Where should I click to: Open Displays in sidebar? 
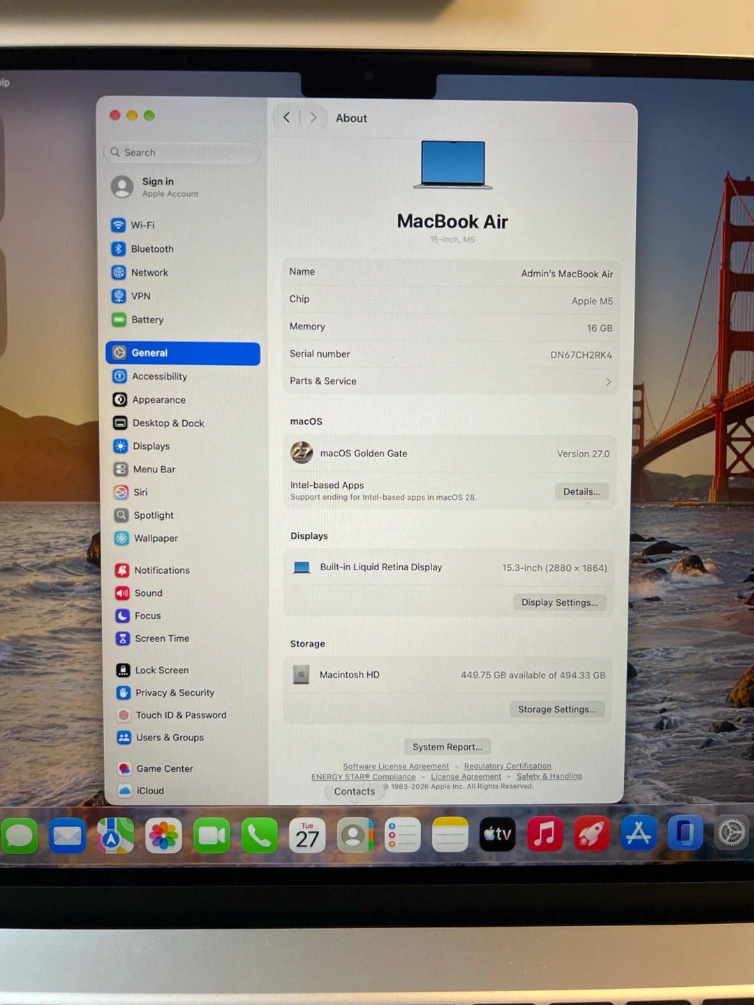tap(184, 446)
